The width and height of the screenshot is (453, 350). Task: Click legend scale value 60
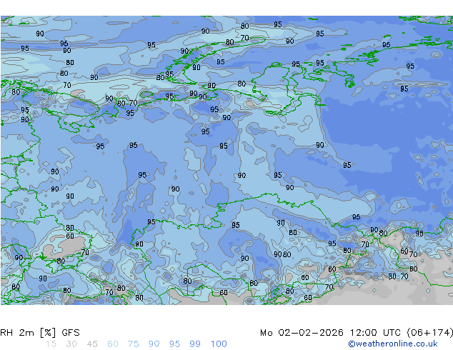click(x=113, y=344)
